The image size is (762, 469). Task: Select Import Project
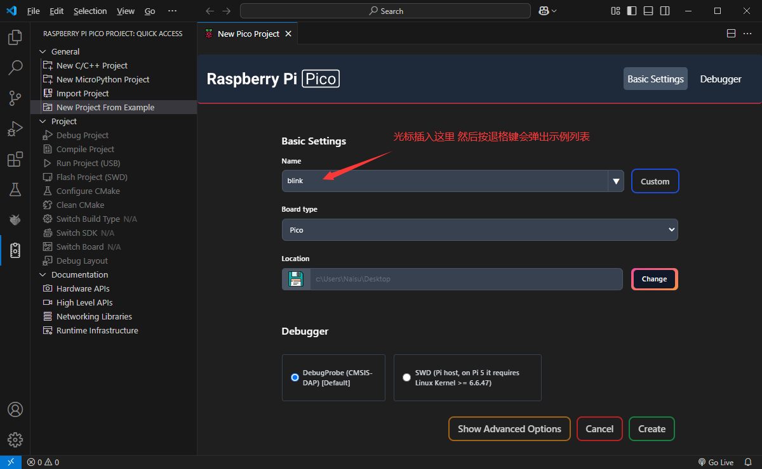click(x=83, y=93)
